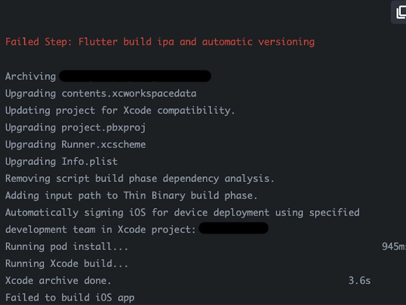Click 'Removing script build phase dependency analysis' line
The height and width of the screenshot is (305, 406).
(x=140, y=179)
